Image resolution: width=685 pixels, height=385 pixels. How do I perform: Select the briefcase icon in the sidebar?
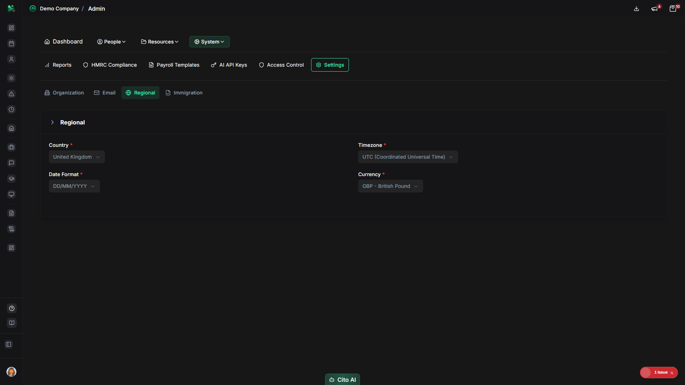pyautogui.click(x=11, y=147)
